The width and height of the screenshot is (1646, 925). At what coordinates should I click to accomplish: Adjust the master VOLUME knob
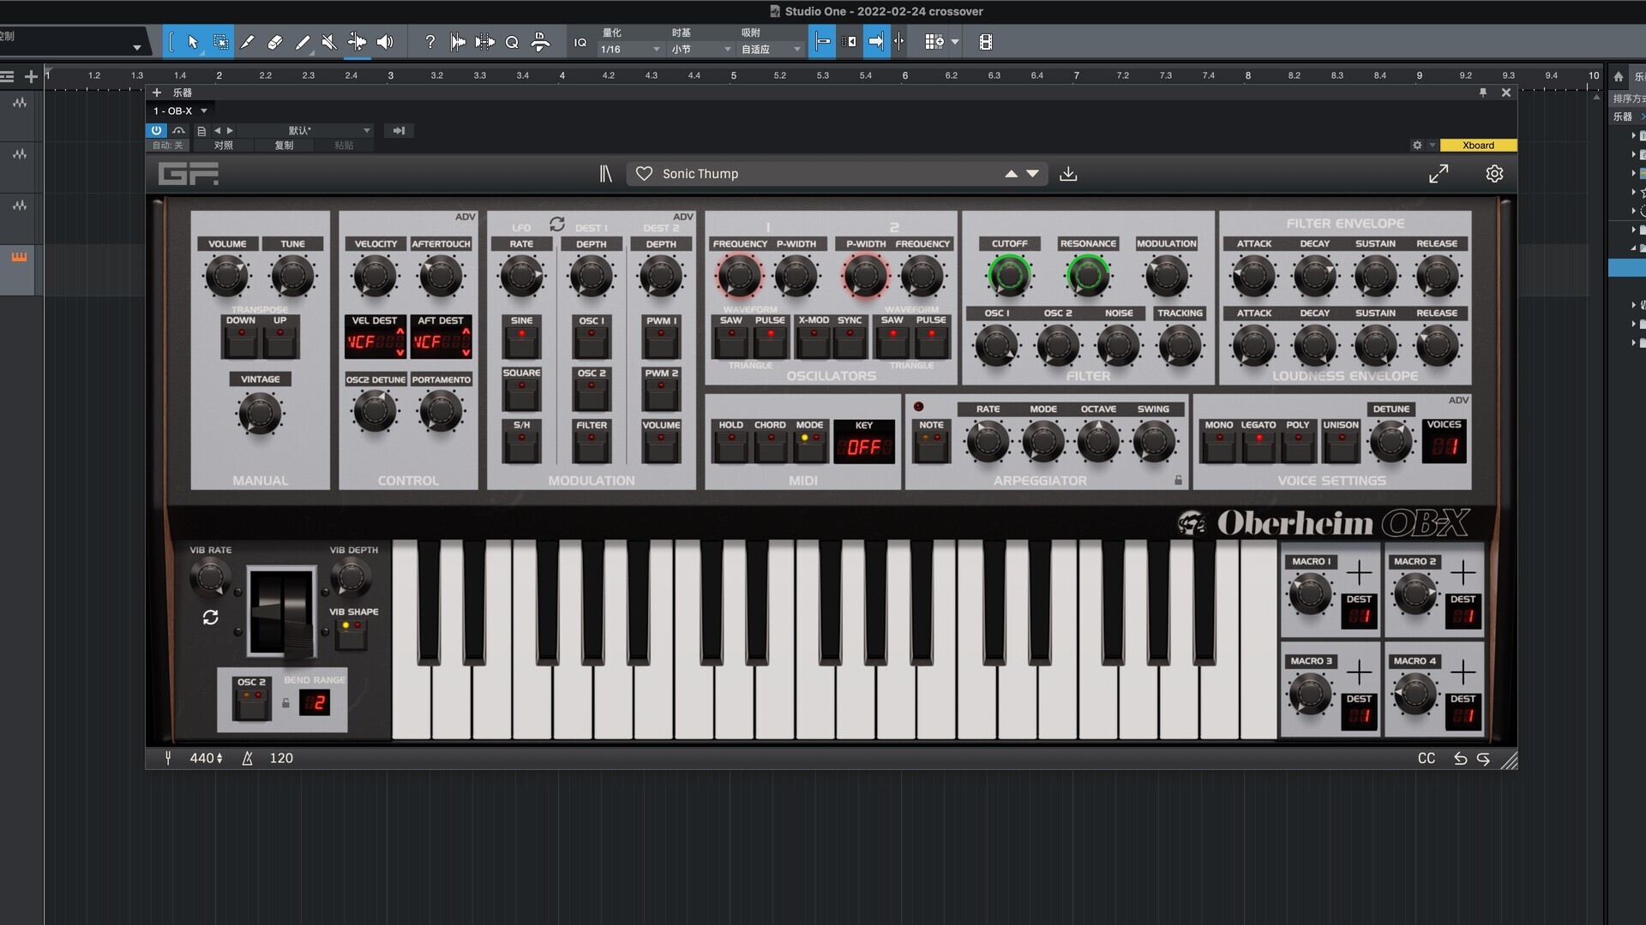(x=226, y=276)
